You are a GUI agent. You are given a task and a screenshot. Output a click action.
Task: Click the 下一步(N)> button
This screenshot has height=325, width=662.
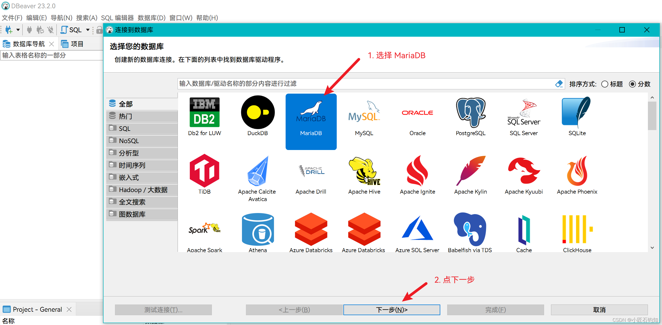pos(392,310)
